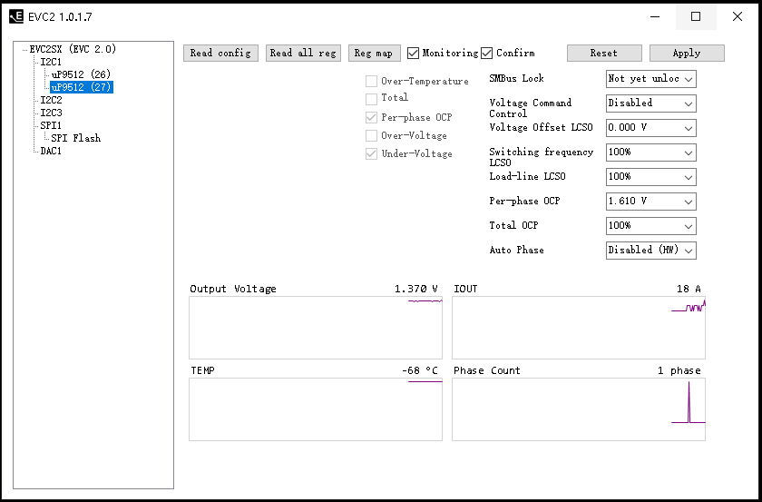Image resolution: width=762 pixels, height=502 pixels.
Task: Select uP9512 (26) in the device tree
Action: (x=81, y=74)
